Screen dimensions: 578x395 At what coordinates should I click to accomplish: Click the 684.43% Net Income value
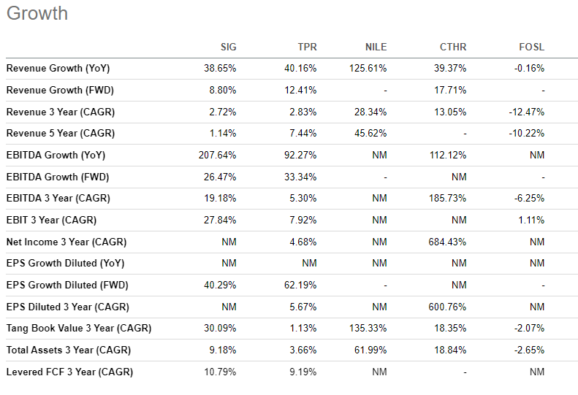click(447, 242)
